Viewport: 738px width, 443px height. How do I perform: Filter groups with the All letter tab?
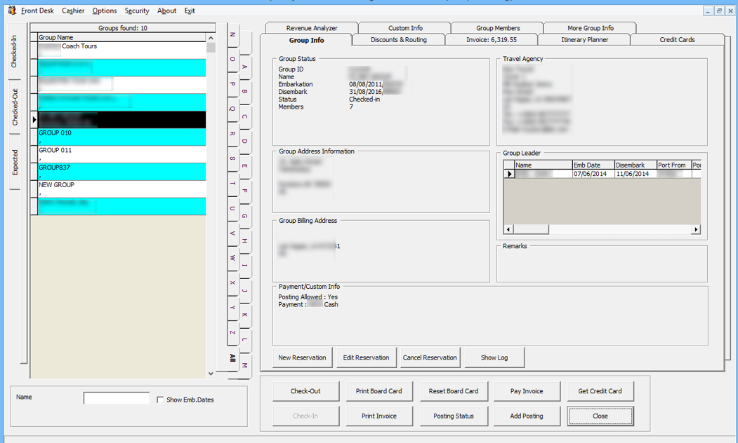point(232,358)
